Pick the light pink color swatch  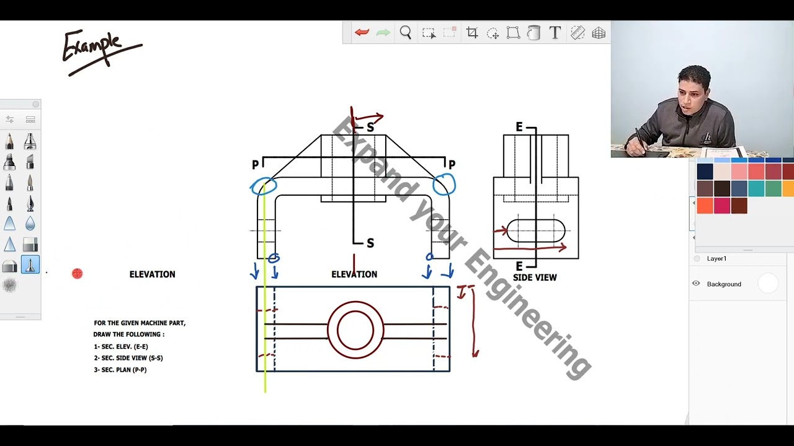739,171
